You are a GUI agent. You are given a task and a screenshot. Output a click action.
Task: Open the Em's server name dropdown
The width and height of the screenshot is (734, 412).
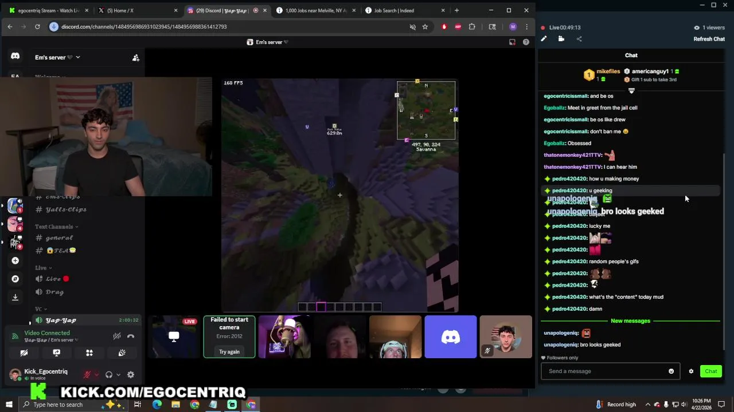tap(57, 57)
